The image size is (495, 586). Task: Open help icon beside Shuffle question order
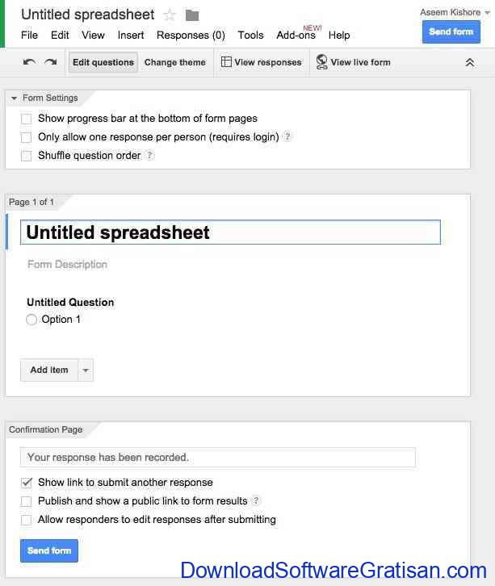[149, 155]
